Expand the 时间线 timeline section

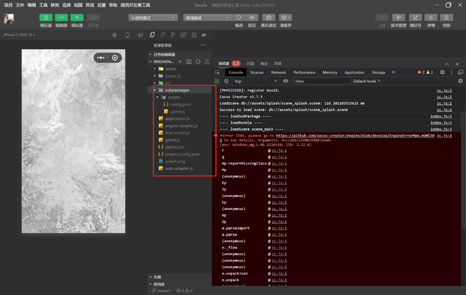pos(179,284)
